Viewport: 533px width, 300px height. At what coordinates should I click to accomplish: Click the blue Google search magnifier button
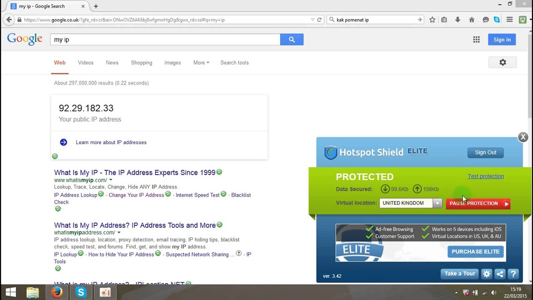pyautogui.click(x=292, y=40)
